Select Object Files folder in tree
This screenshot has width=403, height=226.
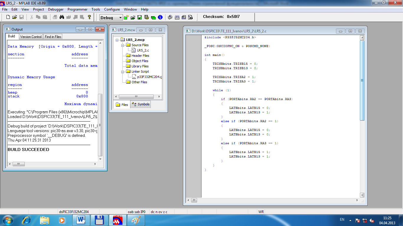pyautogui.click(x=140, y=61)
